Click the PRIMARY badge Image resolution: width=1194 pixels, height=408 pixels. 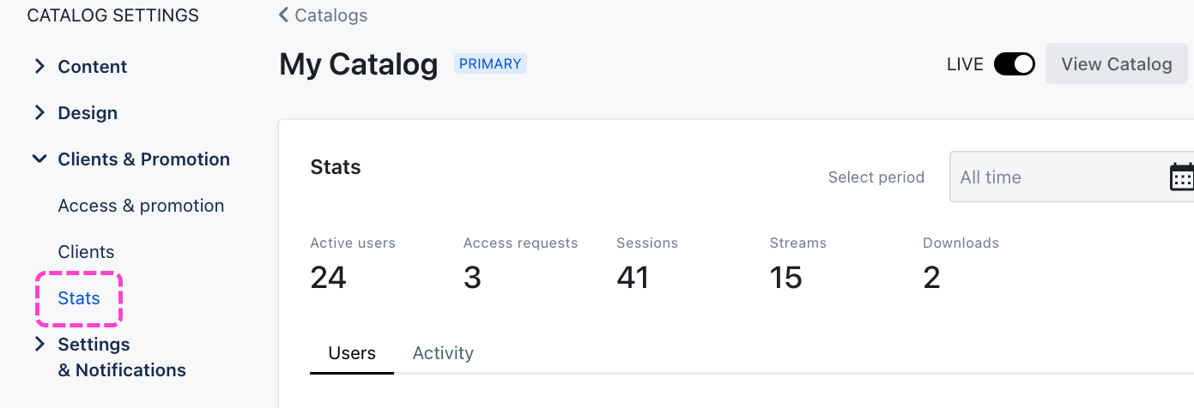click(x=490, y=63)
